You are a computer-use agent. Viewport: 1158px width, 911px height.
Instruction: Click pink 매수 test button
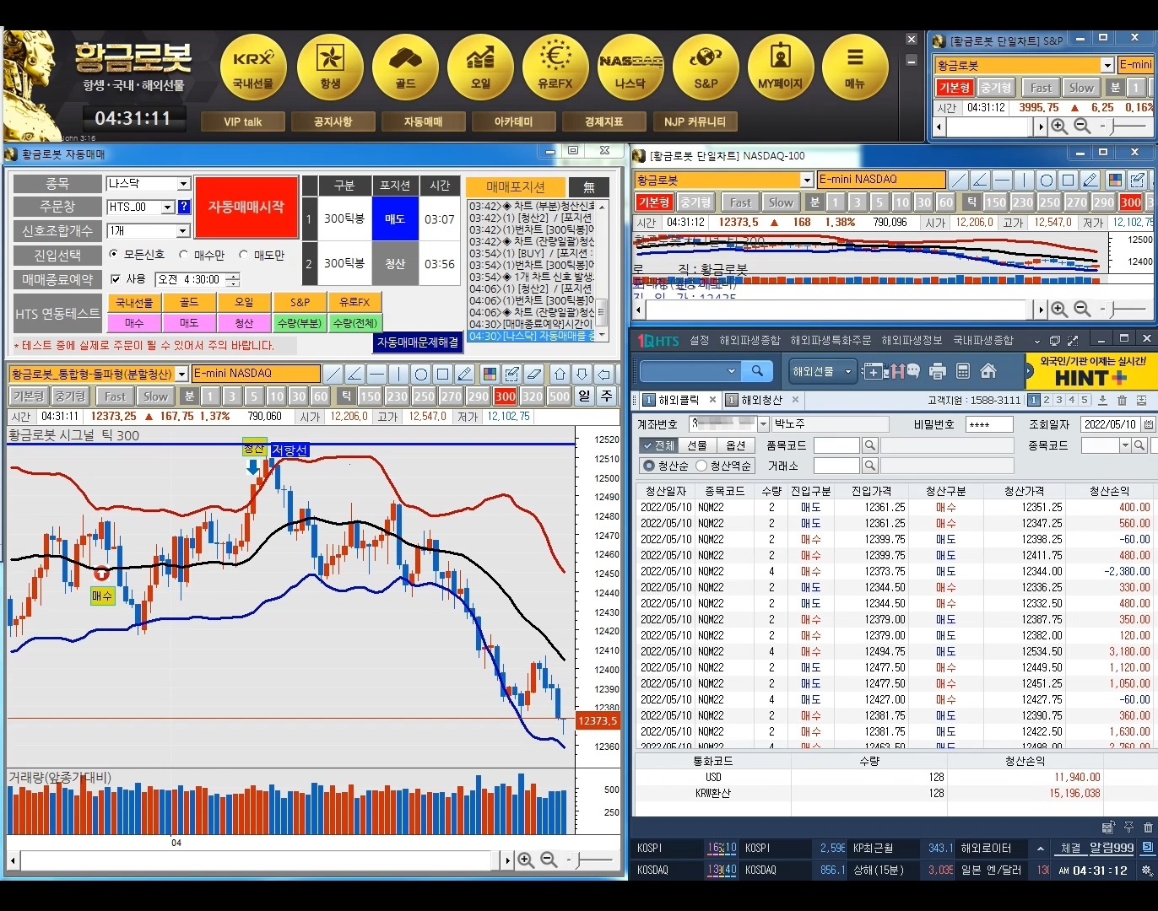pos(134,323)
